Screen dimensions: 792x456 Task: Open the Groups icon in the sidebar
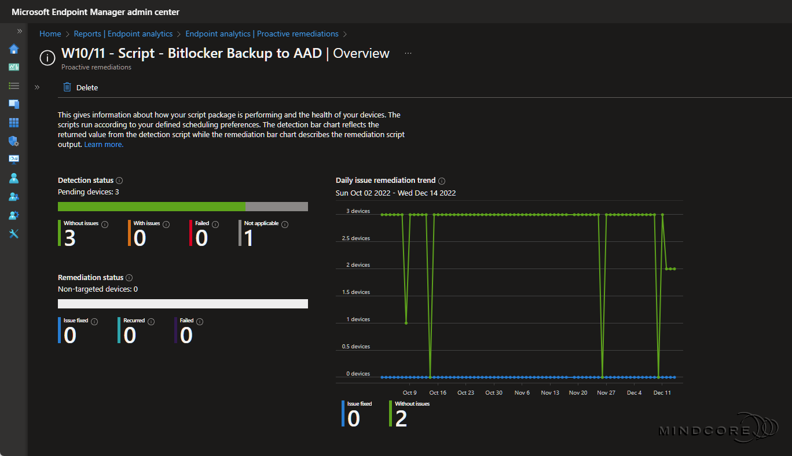[13, 196]
